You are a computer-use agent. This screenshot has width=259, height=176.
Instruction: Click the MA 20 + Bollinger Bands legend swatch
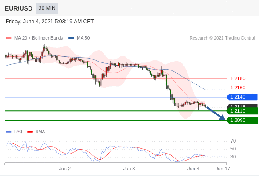point(9,38)
